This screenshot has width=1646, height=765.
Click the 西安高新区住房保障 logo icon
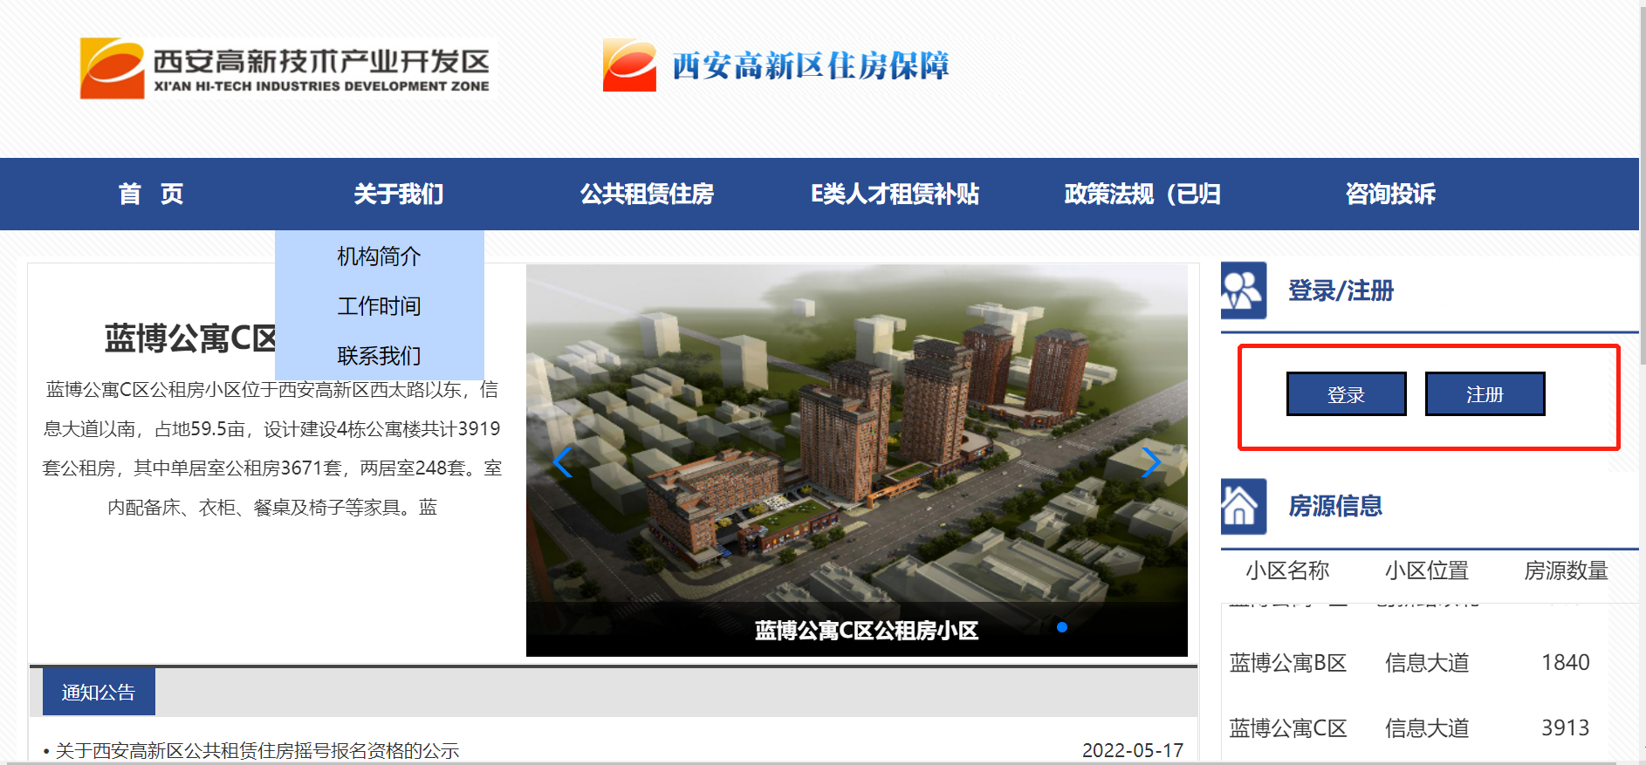(629, 65)
